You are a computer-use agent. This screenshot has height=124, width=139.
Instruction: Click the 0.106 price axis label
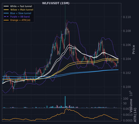tap(127, 45)
